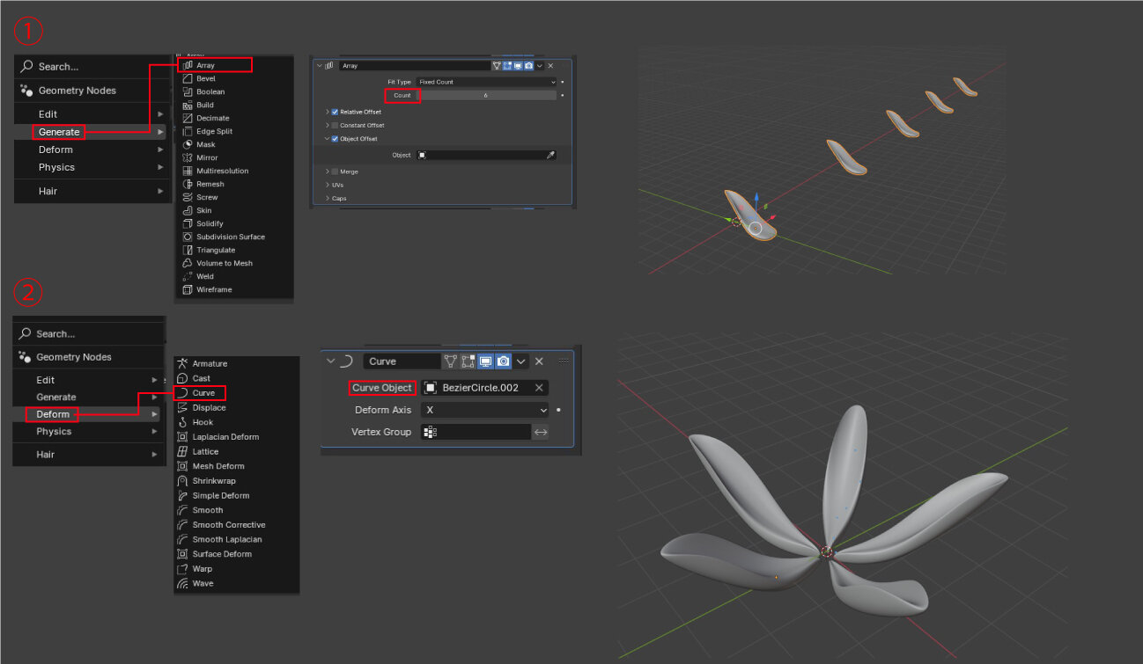Image resolution: width=1143 pixels, height=664 pixels.
Task: Expand the UVs section
Action: (328, 185)
